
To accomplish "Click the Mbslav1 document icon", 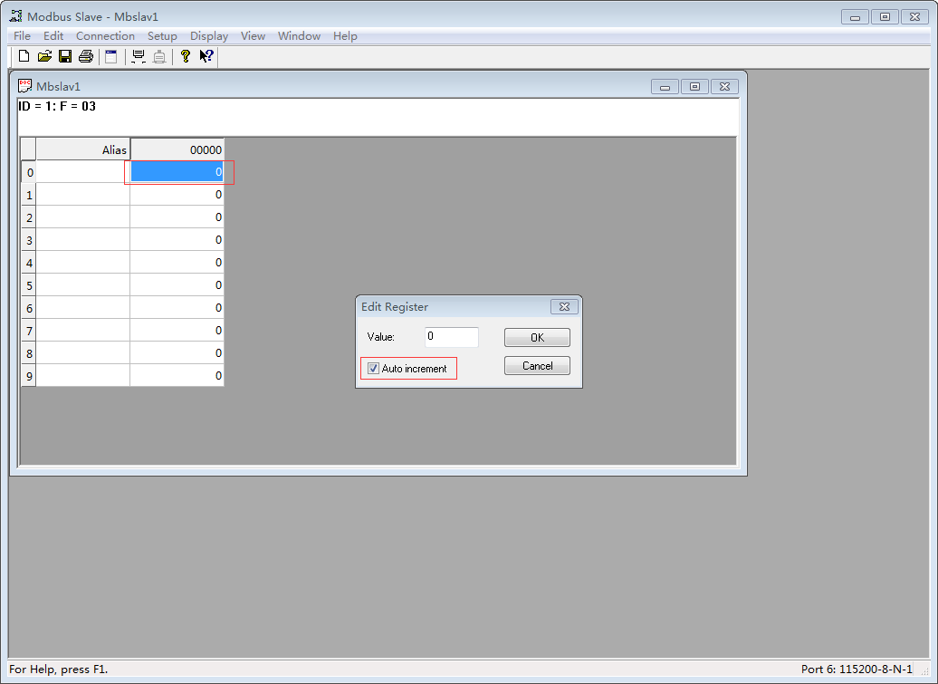I will 24,85.
